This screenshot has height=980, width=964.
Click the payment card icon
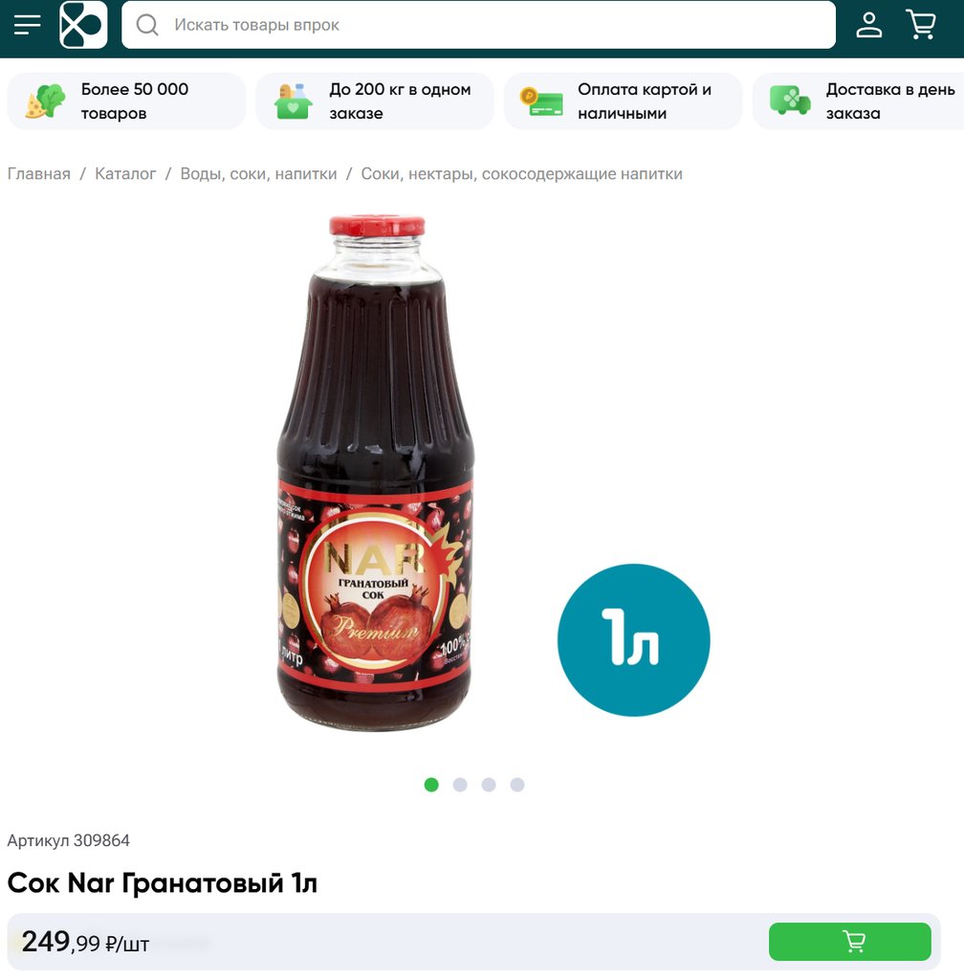pos(541,101)
